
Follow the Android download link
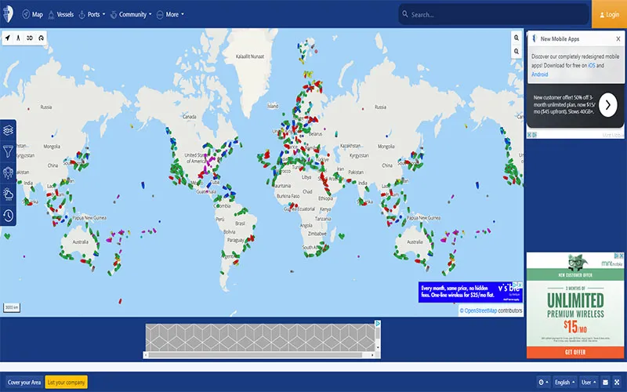point(539,74)
